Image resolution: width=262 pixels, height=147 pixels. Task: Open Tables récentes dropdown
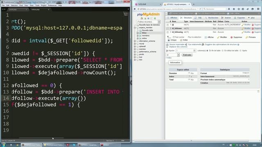click(148, 22)
